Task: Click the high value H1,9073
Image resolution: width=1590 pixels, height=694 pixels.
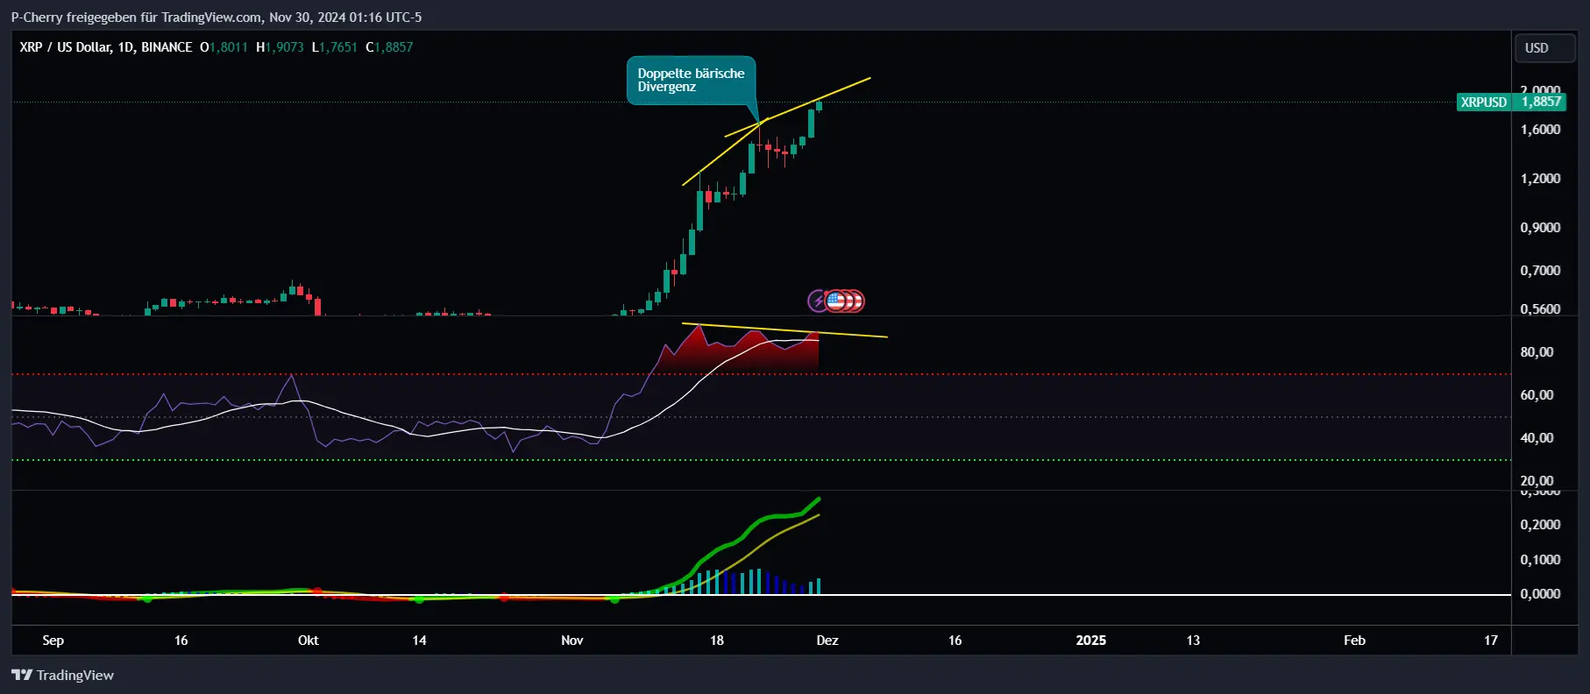Action: pos(280,47)
